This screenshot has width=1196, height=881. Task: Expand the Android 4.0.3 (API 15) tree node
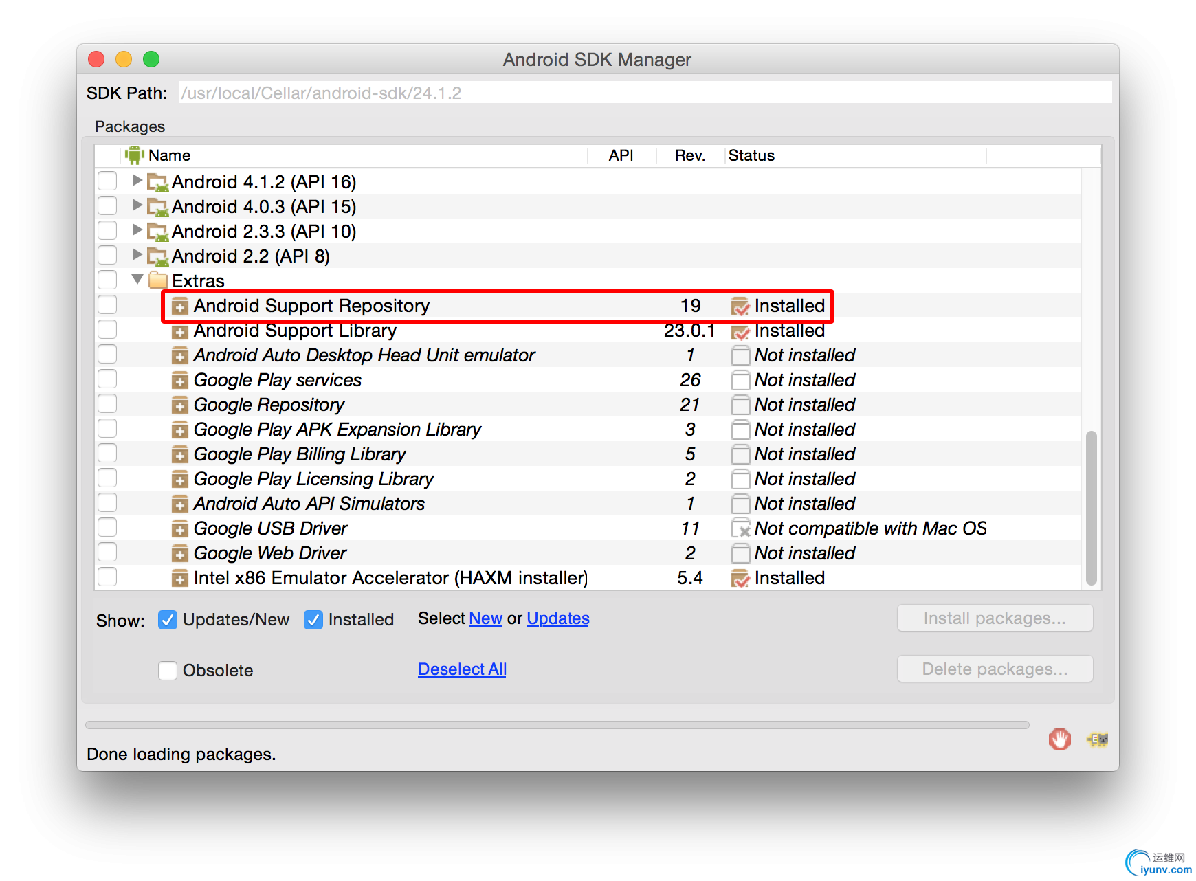[137, 205]
